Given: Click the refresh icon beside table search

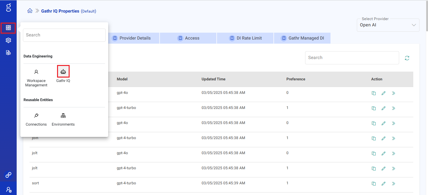Looking at the screenshot, I should tap(407, 58).
